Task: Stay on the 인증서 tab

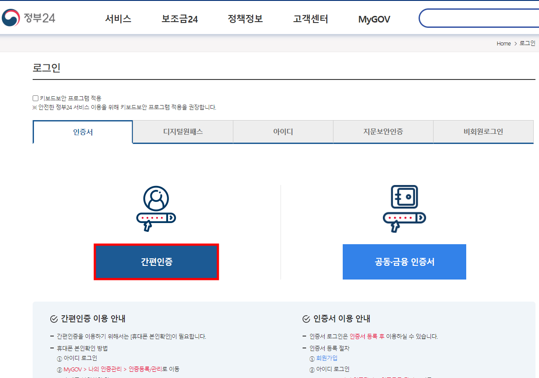Action: click(82, 132)
